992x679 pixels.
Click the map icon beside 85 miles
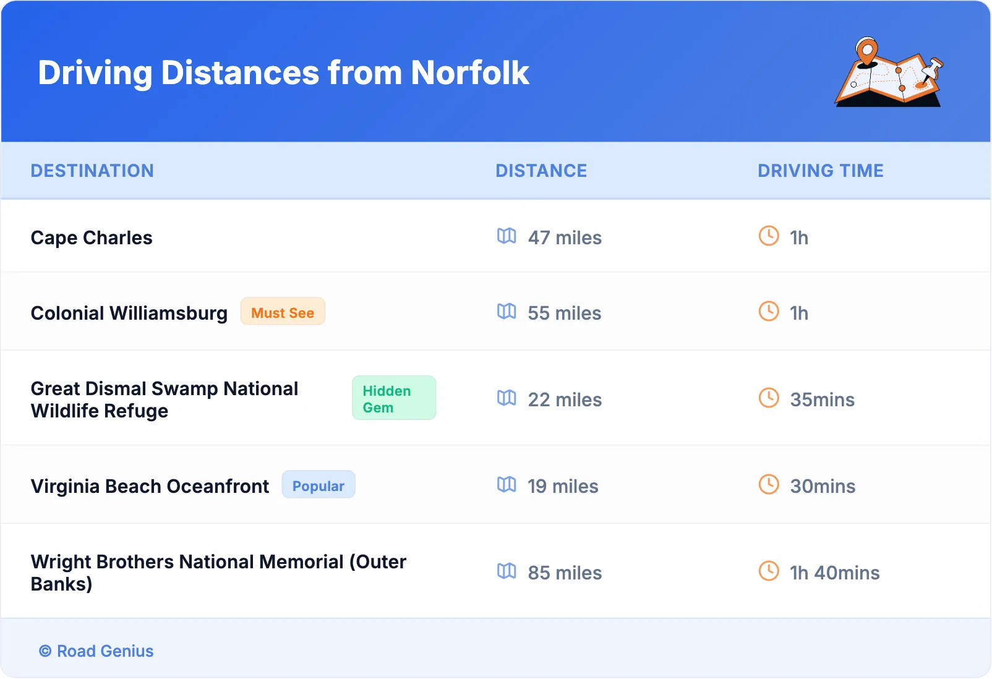coord(507,571)
